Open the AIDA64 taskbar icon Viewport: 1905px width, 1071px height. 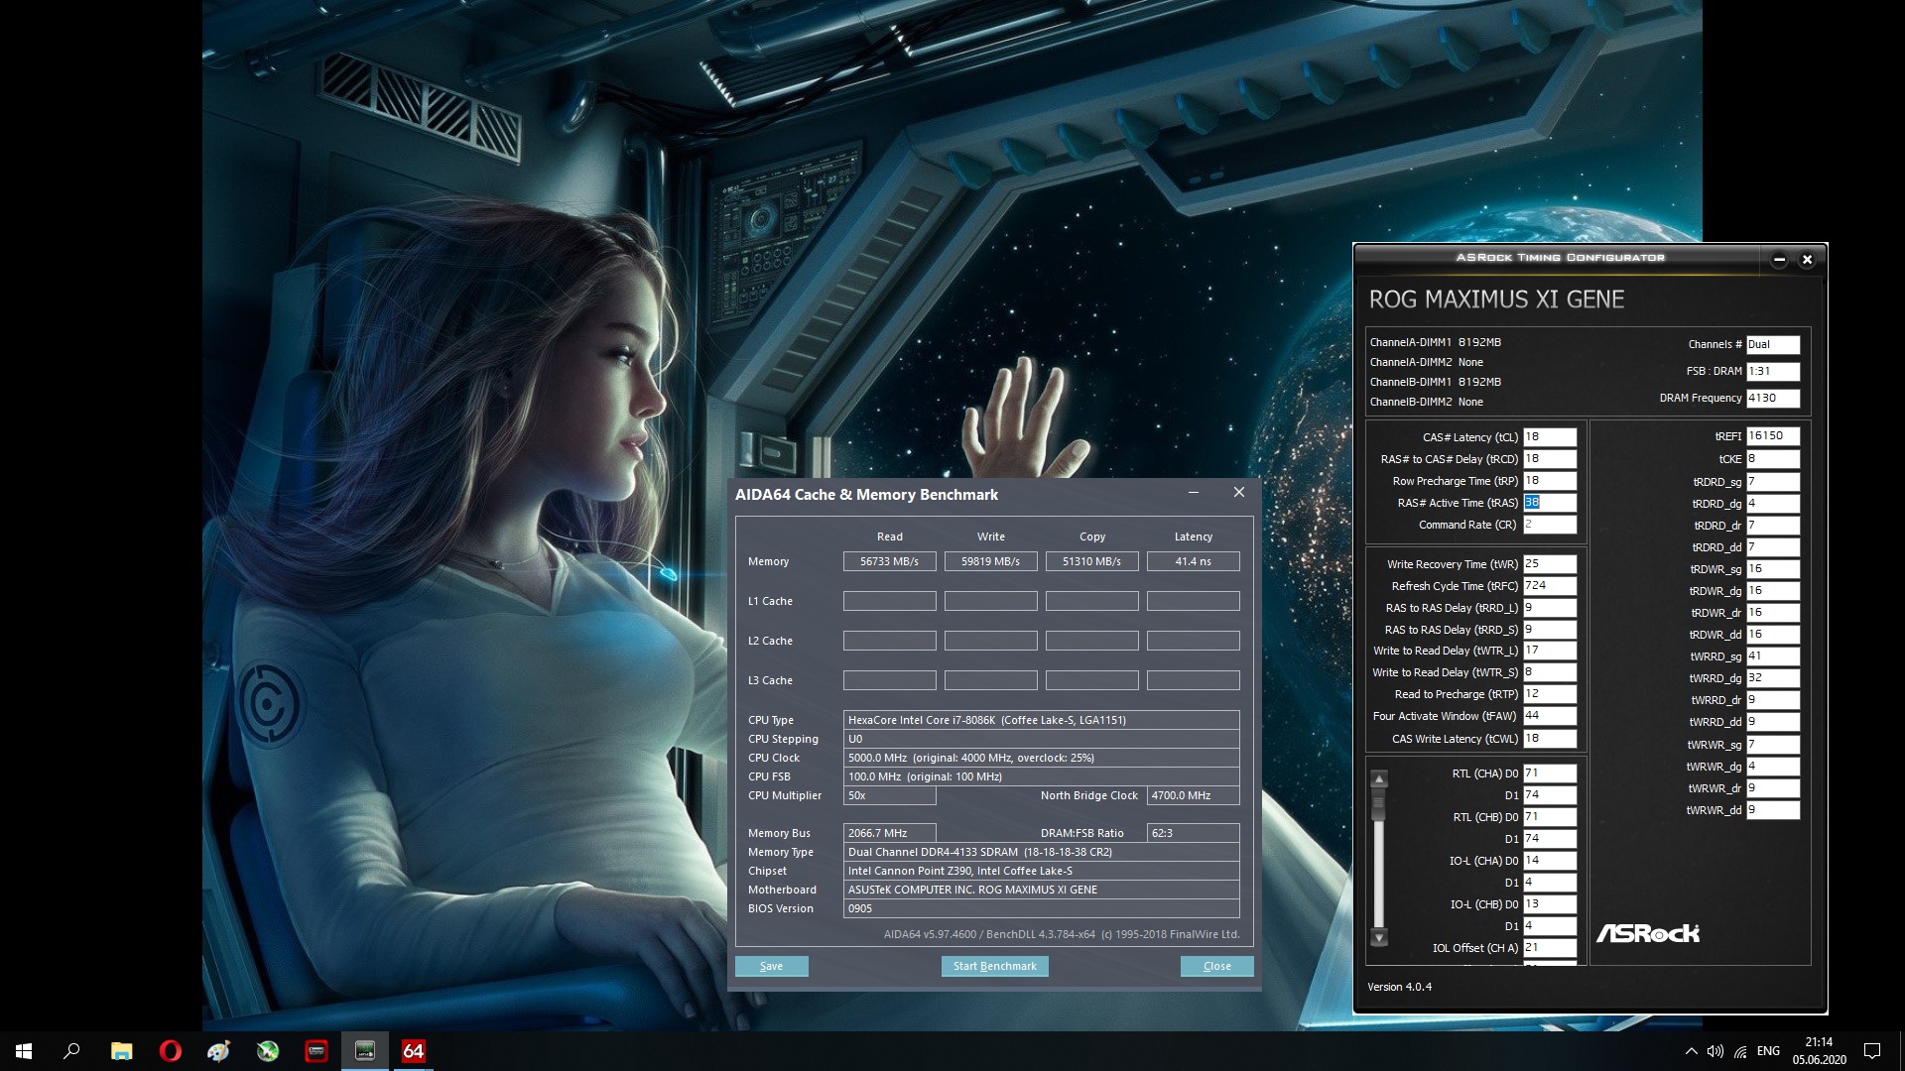[x=414, y=1051]
